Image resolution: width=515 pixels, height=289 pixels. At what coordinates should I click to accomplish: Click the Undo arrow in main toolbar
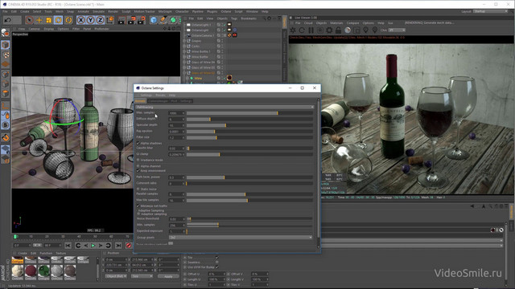pyautogui.click(x=7, y=20)
